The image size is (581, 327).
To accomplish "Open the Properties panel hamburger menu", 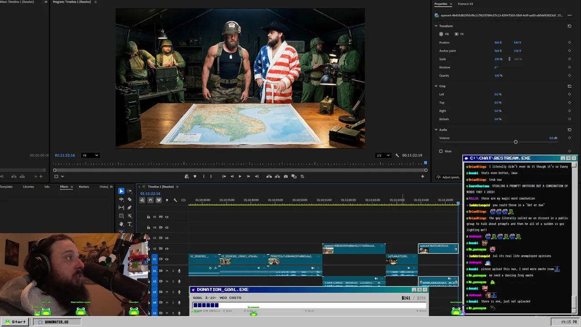I will [x=451, y=4].
